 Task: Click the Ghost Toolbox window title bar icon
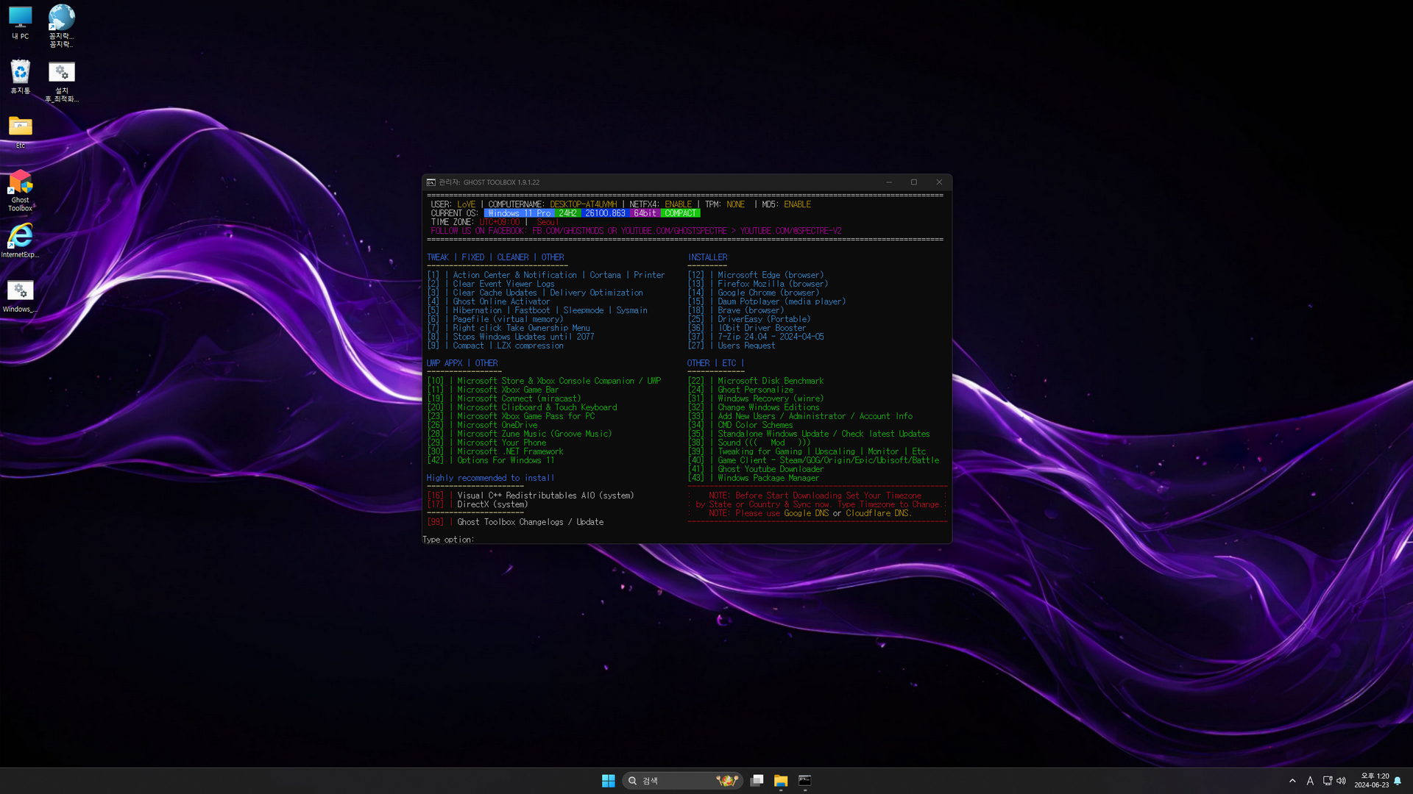click(x=431, y=182)
